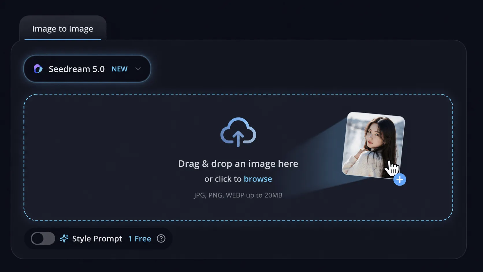Click the cloud upload icon
The height and width of the screenshot is (272, 483).
point(238,132)
